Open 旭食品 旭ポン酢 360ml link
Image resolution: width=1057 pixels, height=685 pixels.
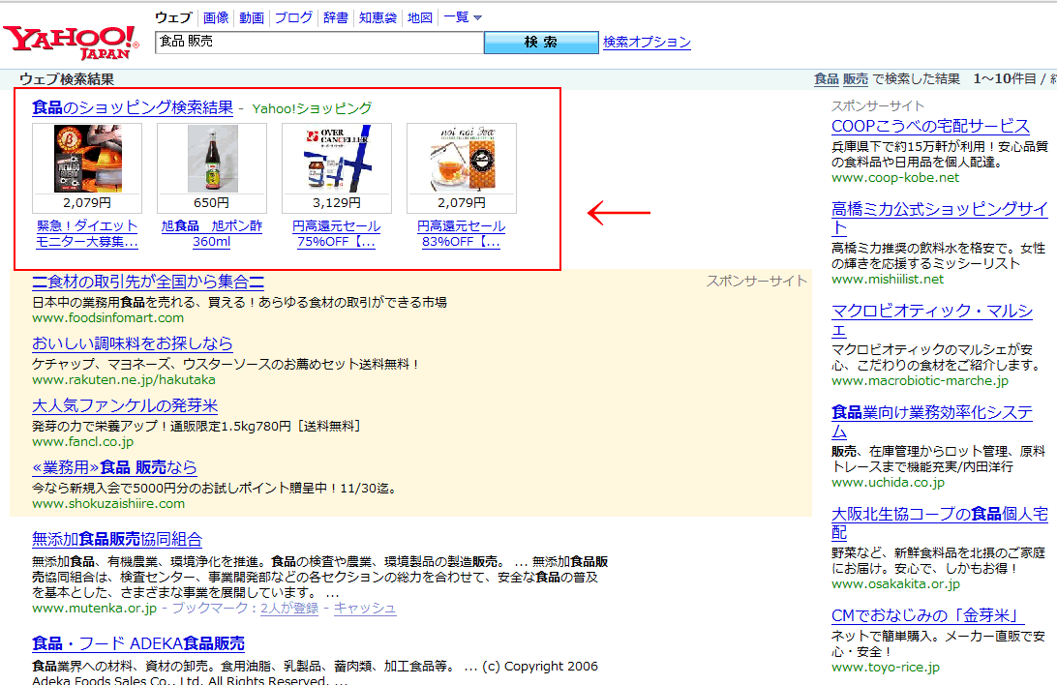(212, 234)
